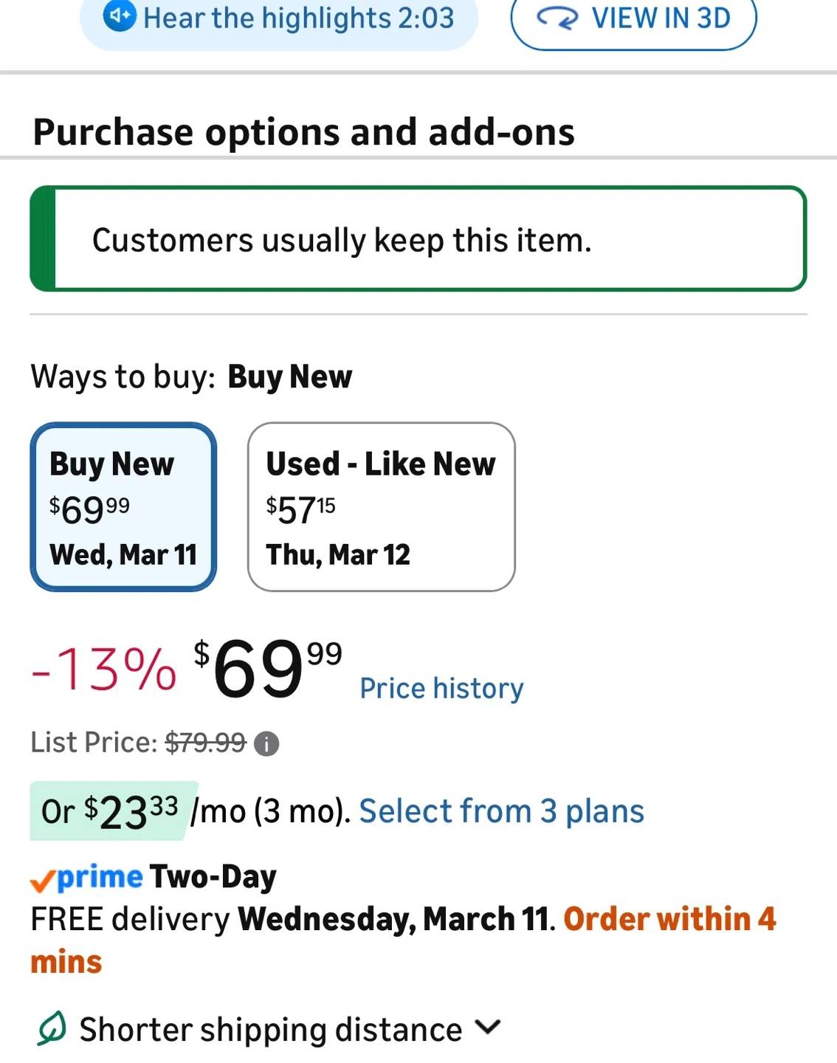Click the Wednesday, March 11 delivery date
The image size is (837, 1063).
[394, 920]
